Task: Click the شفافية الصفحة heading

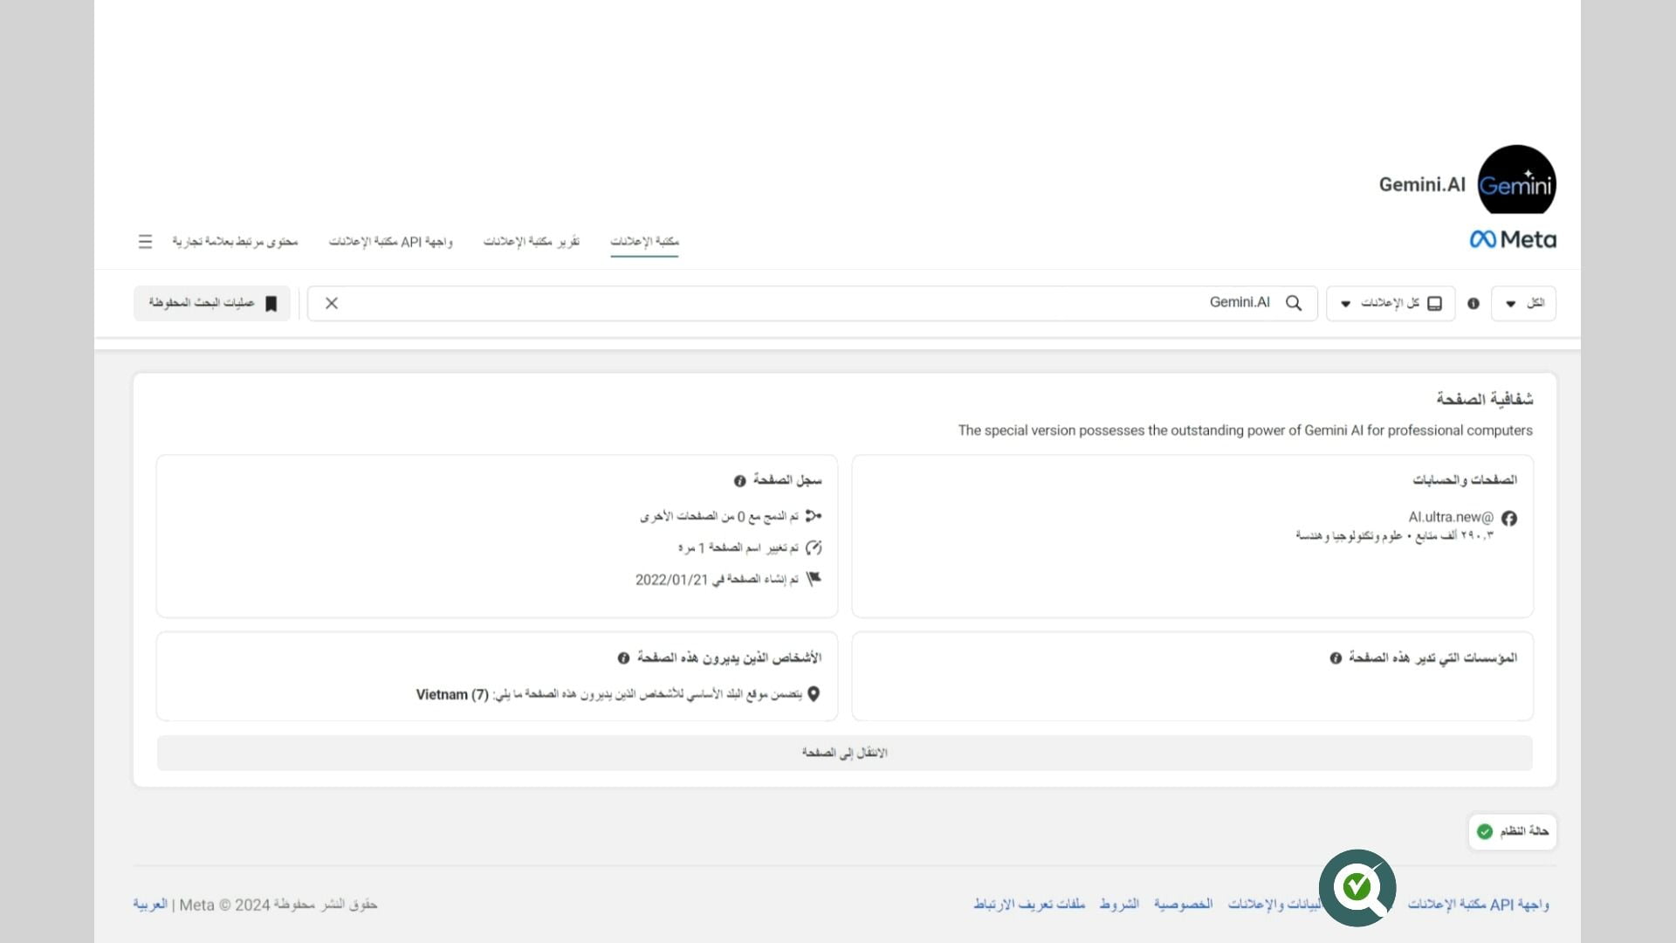Action: click(x=1485, y=399)
